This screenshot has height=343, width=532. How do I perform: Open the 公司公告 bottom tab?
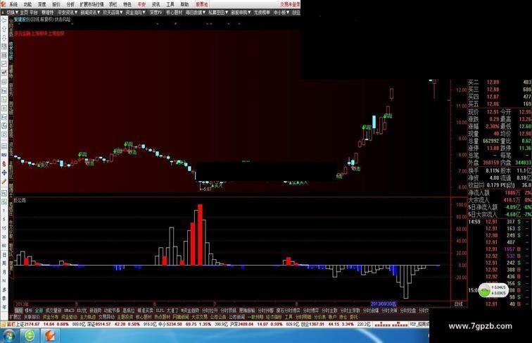coord(218,316)
